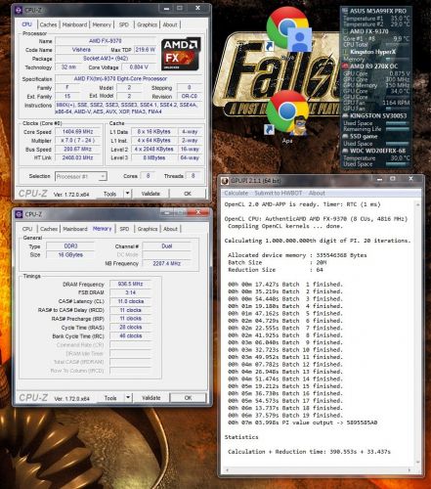Click the DRAM Frequency value field
This screenshot has width=431, height=489.
pos(130,284)
